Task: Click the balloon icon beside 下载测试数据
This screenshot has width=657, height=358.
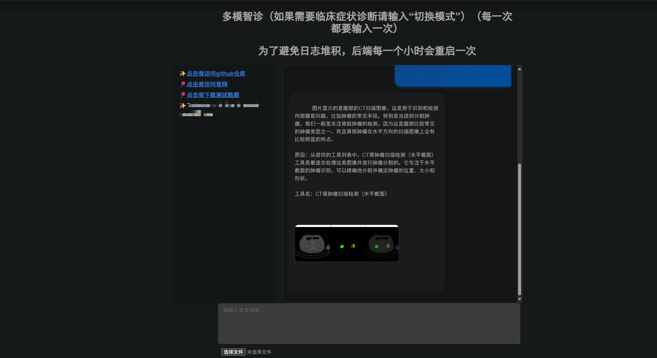Action: click(182, 95)
